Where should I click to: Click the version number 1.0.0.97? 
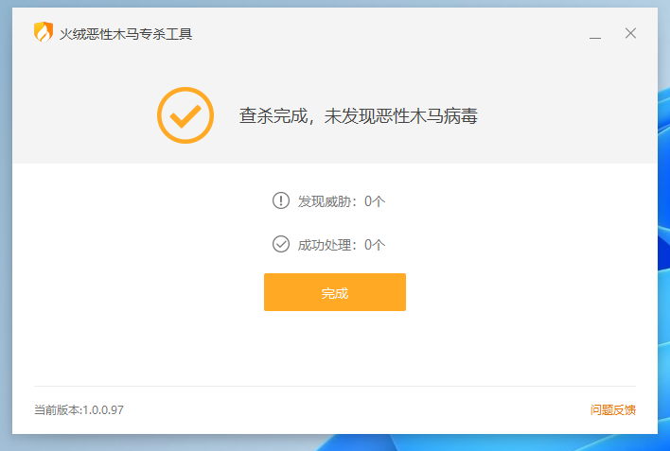click(103, 410)
